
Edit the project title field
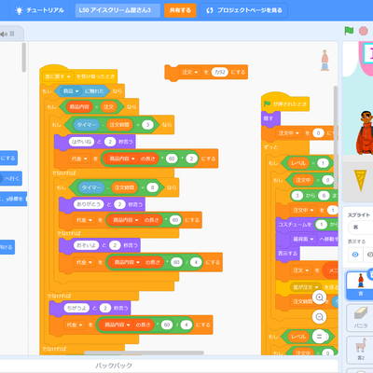click(117, 10)
